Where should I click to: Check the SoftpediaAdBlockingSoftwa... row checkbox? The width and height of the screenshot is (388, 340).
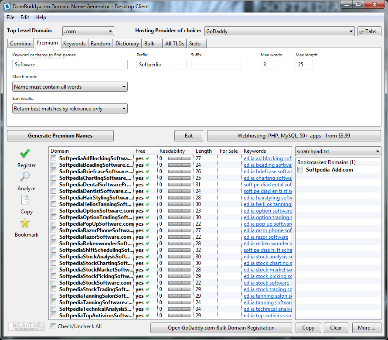click(x=53, y=158)
